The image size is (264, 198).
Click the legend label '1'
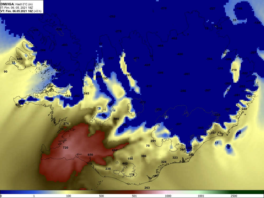pos(34,196)
